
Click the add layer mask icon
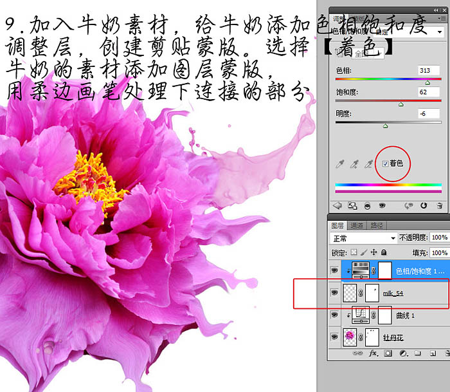coord(388,354)
